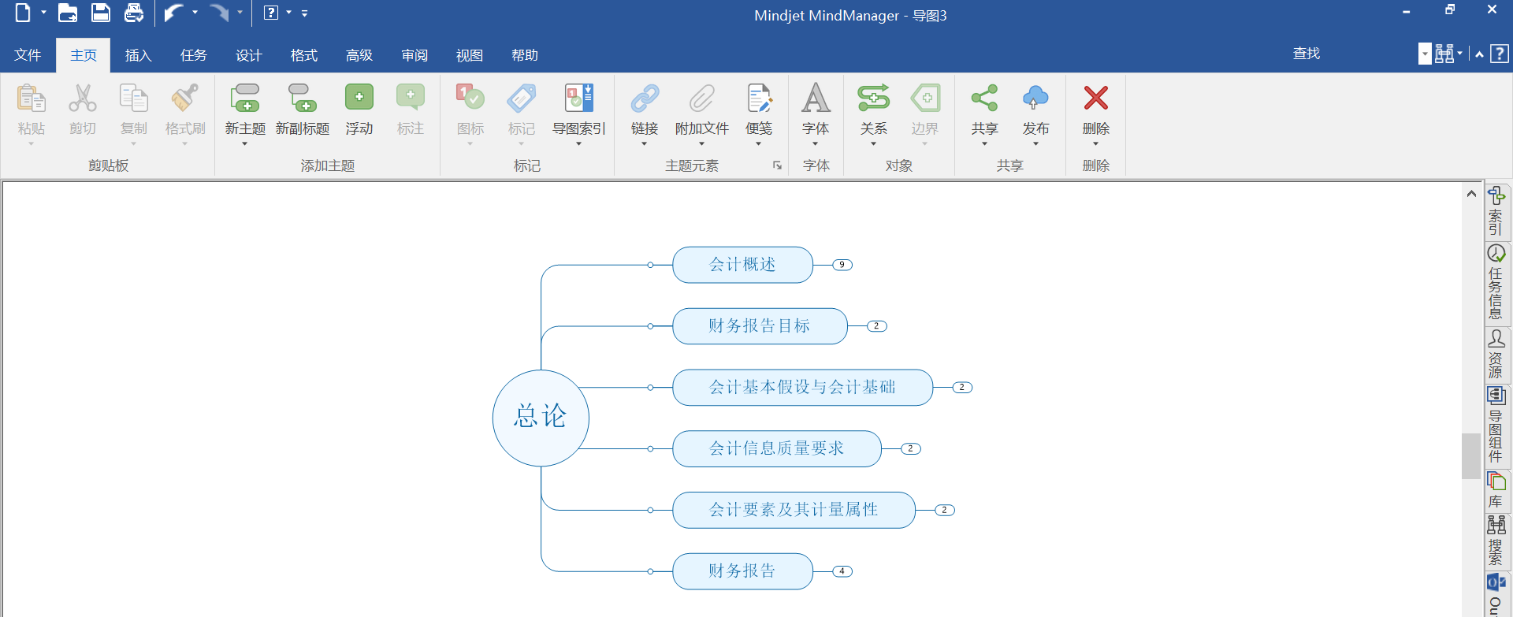The height and width of the screenshot is (617, 1513).
Task: Expand 会计概述 subtopics showing 9
Action: [842, 265]
